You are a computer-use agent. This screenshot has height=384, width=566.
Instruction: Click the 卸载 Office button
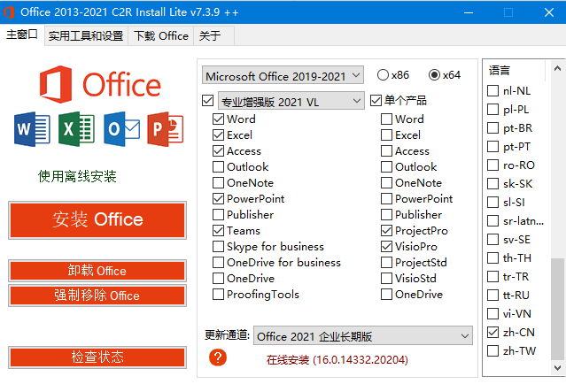pos(97,271)
